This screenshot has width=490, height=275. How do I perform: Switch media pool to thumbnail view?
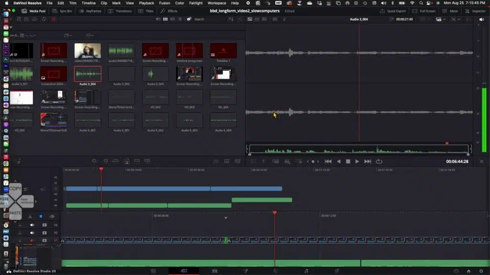[x=165, y=19]
